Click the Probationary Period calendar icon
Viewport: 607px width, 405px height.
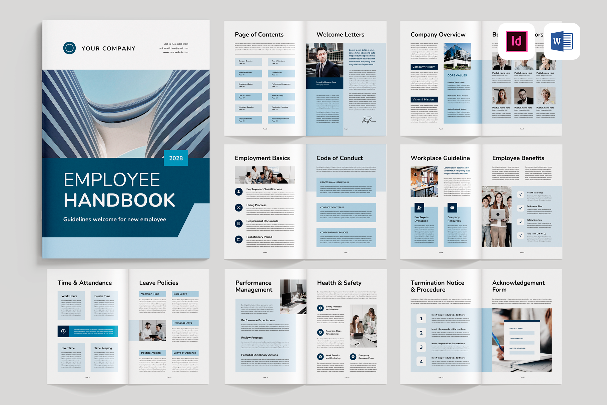[x=239, y=240]
